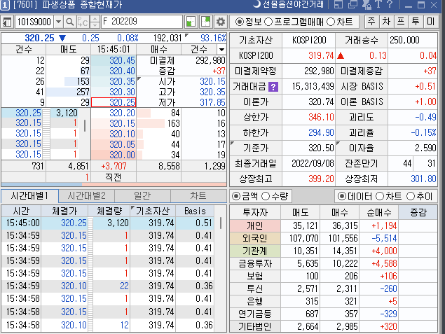The height and width of the screenshot is (334, 445).
Task: Click the number 1 window badge icon
Action: [x=4, y=4]
